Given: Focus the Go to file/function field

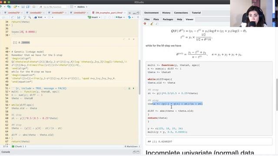Looking at the screenshot, I should tap(53, 7).
